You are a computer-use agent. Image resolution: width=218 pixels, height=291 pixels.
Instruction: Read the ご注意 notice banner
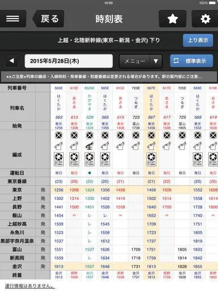(109, 77)
